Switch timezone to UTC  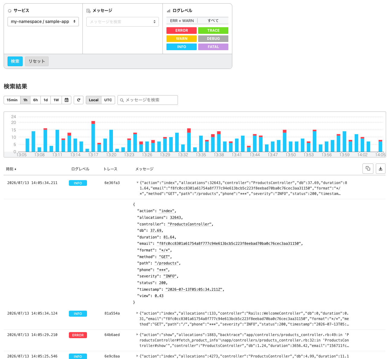[108, 100]
